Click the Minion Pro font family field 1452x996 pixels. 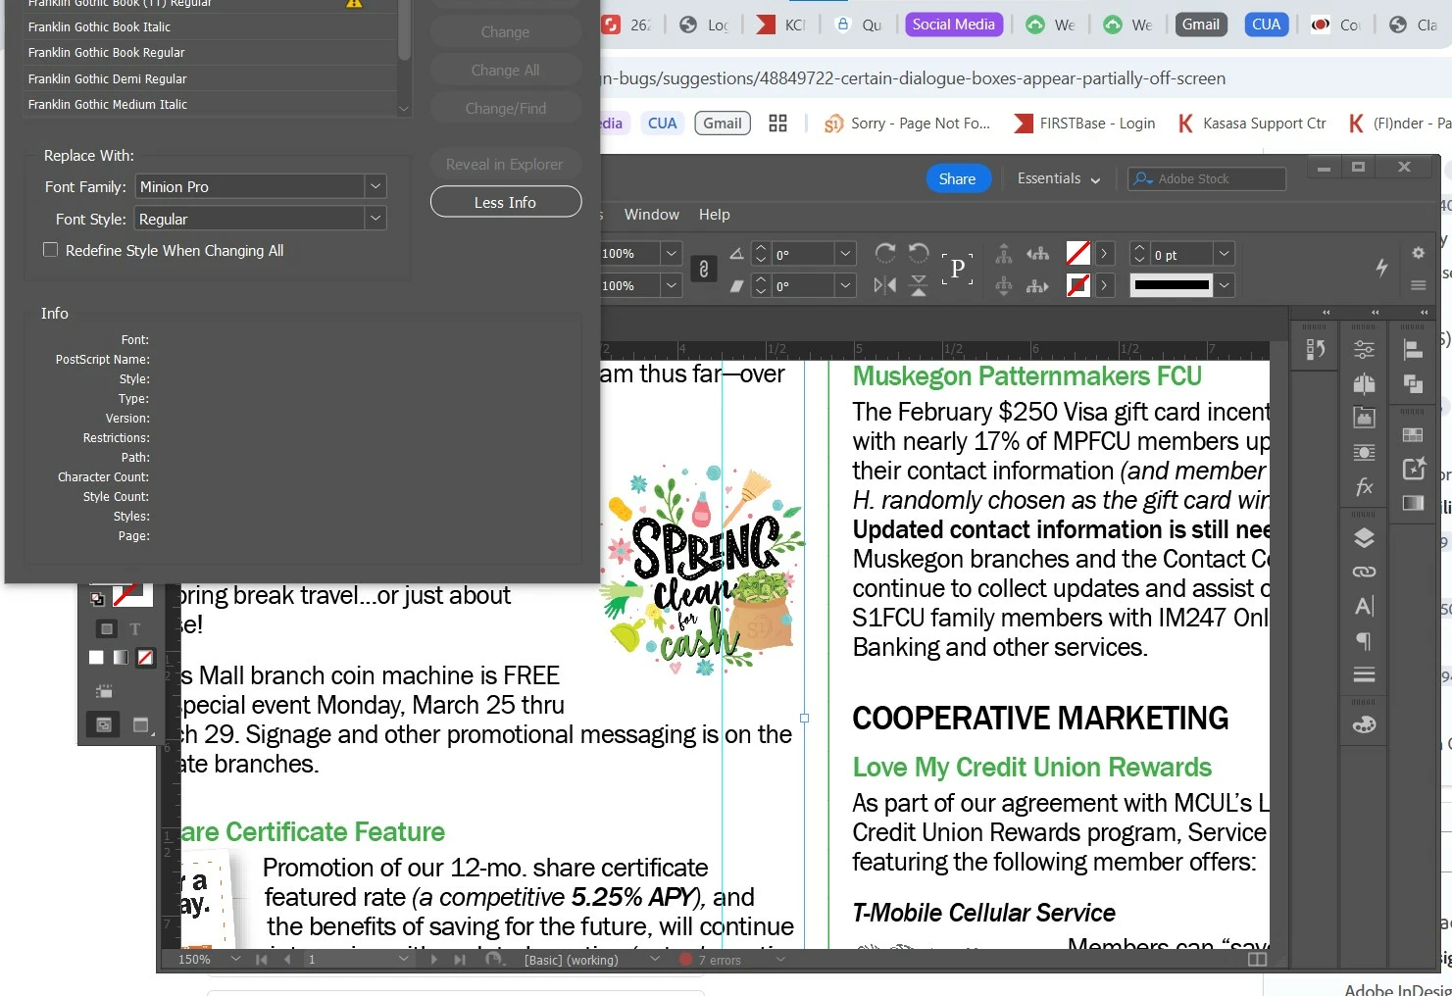point(250,186)
